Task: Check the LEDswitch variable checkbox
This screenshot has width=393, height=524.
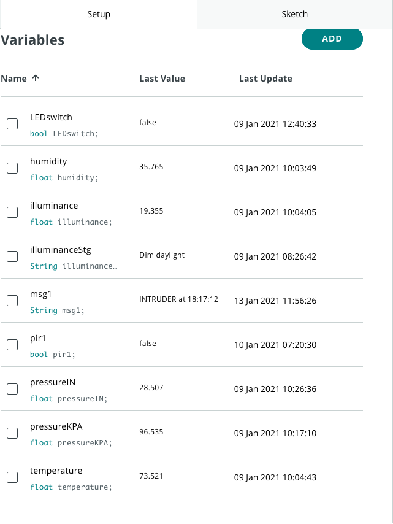Action: pyautogui.click(x=12, y=124)
